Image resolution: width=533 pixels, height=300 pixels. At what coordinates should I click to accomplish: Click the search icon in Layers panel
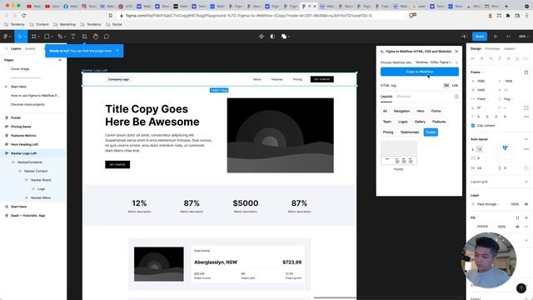point(6,48)
